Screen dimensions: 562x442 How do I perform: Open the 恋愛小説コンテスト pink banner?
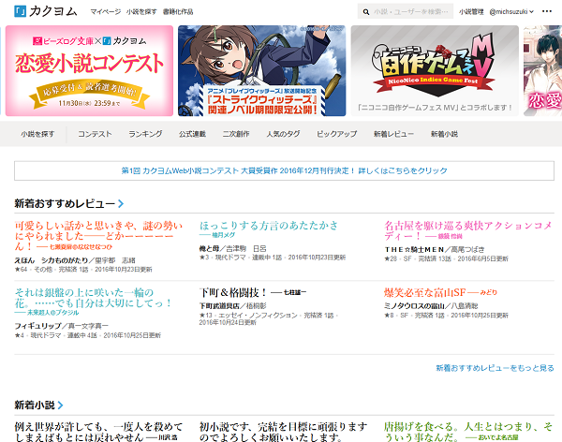coord(89,70)
